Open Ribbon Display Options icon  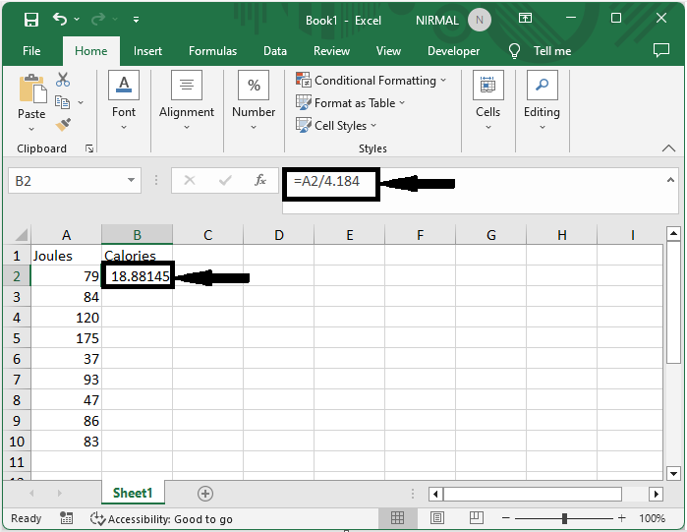point(525,18)
